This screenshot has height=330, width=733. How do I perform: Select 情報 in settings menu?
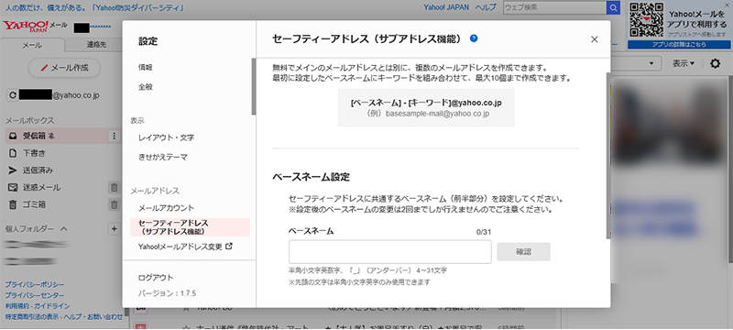coord(146,67)
